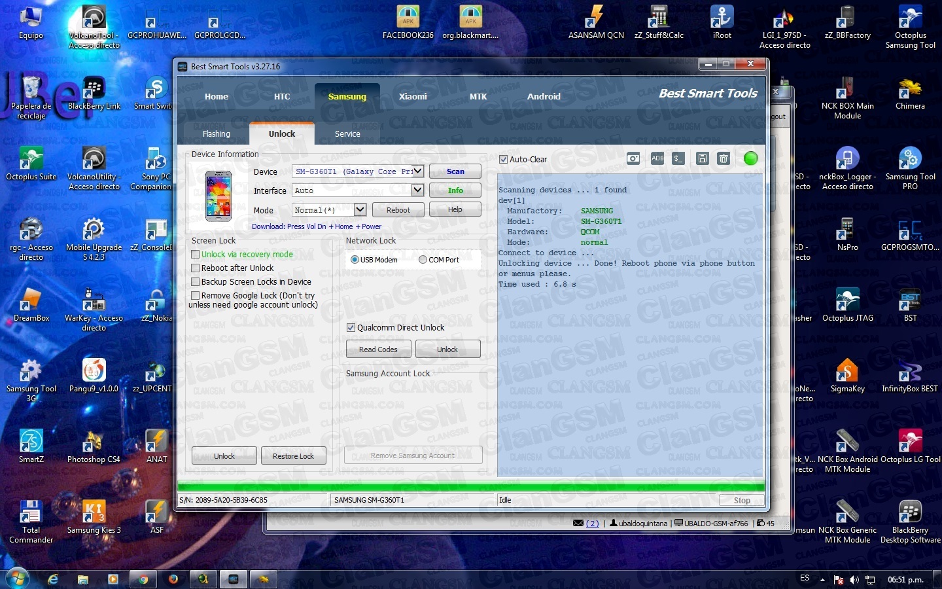Open the ADB tool icon
Screen dimensions: 942x589
[657, 158]
